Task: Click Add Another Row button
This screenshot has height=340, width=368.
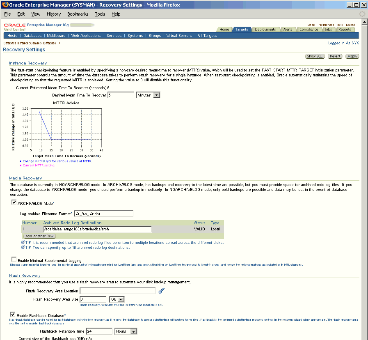Action: (39, 236)
